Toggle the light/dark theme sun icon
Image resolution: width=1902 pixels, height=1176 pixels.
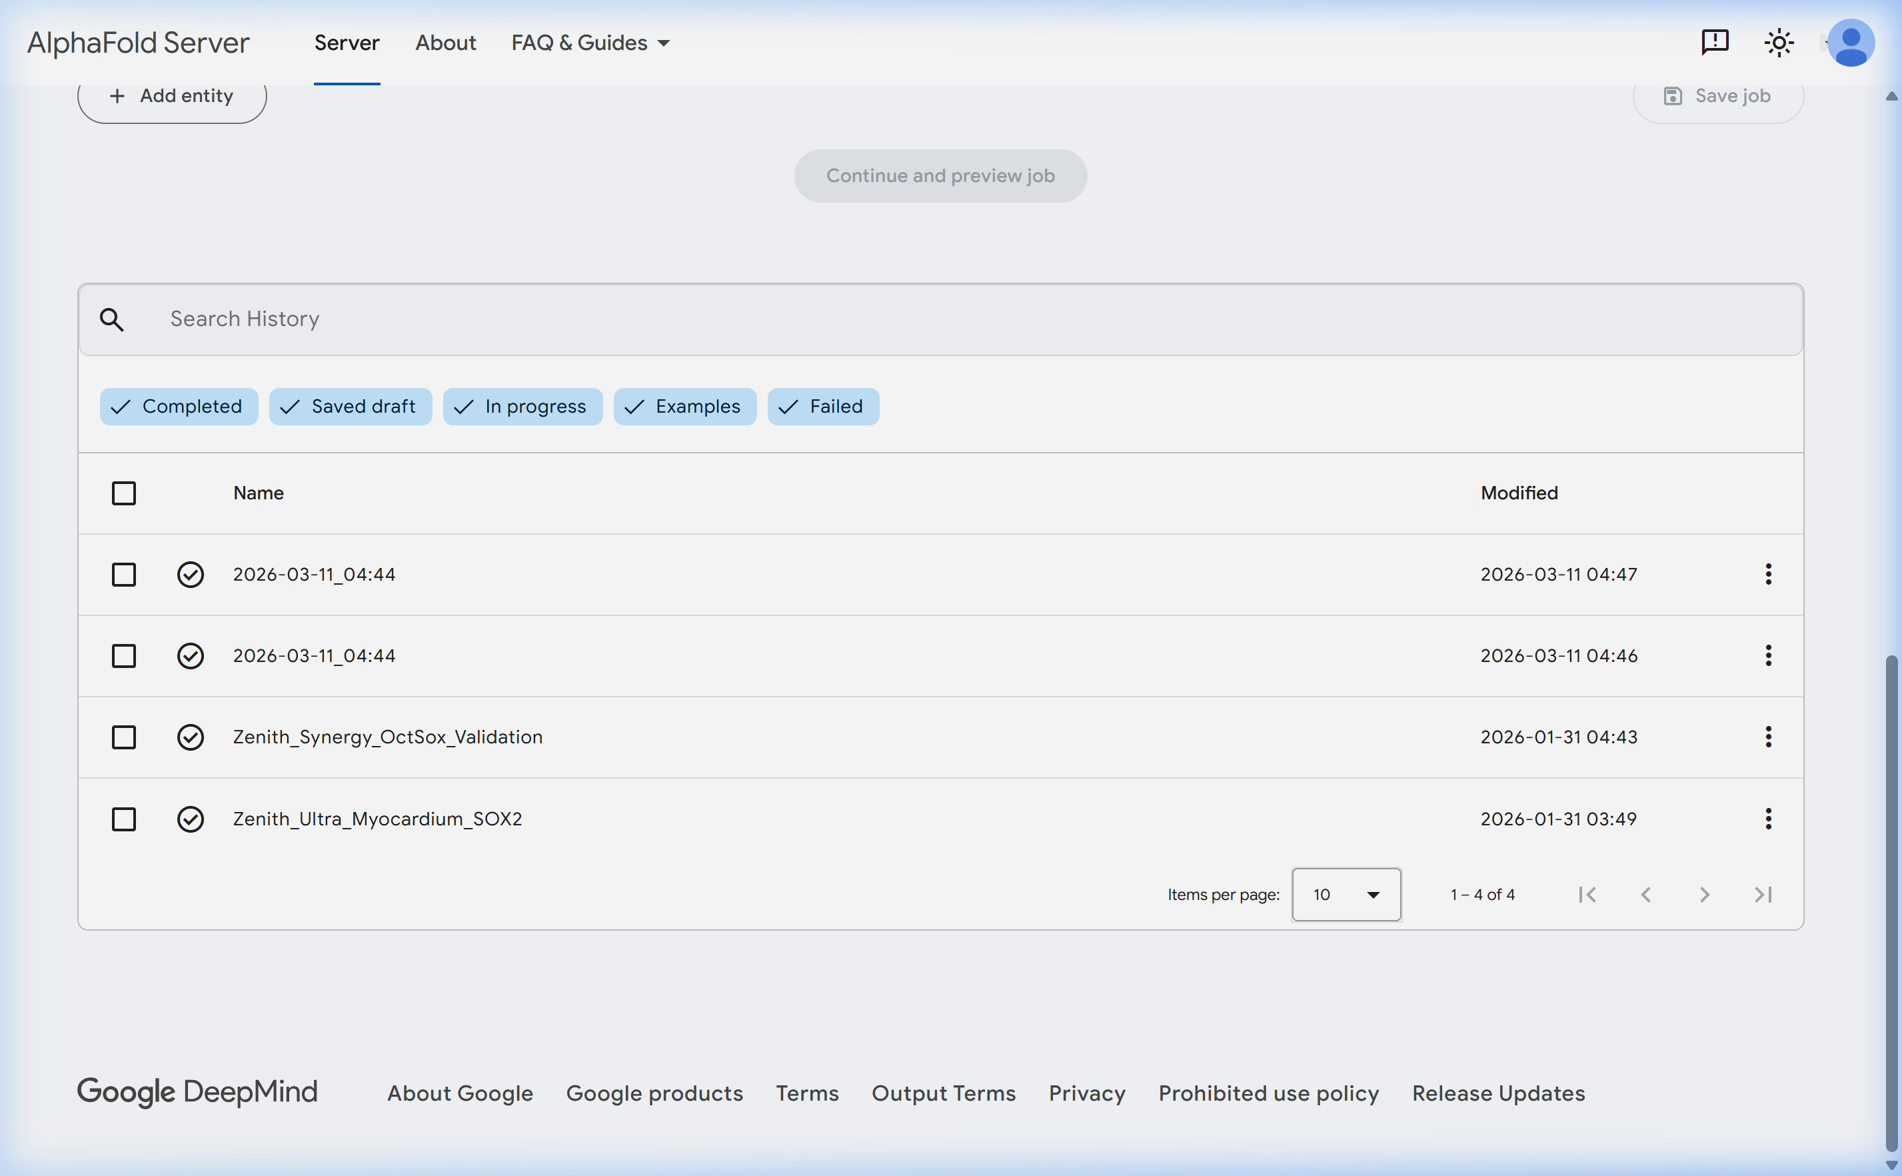[1779, 43]
